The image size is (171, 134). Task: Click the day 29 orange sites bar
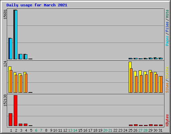click(151, 82)
